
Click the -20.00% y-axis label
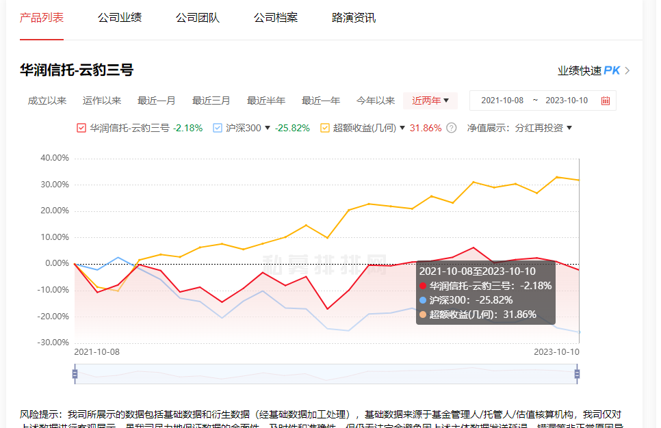click(x=53, y=317)
